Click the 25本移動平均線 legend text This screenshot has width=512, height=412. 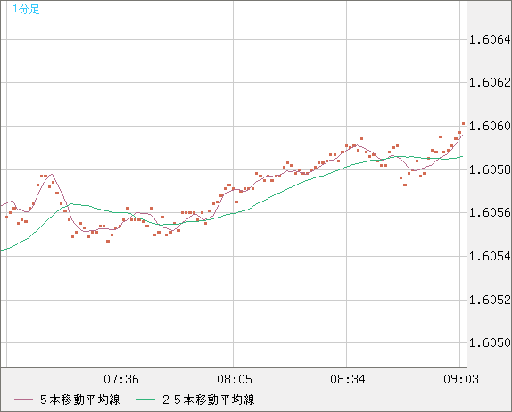(x=209, y=400)
